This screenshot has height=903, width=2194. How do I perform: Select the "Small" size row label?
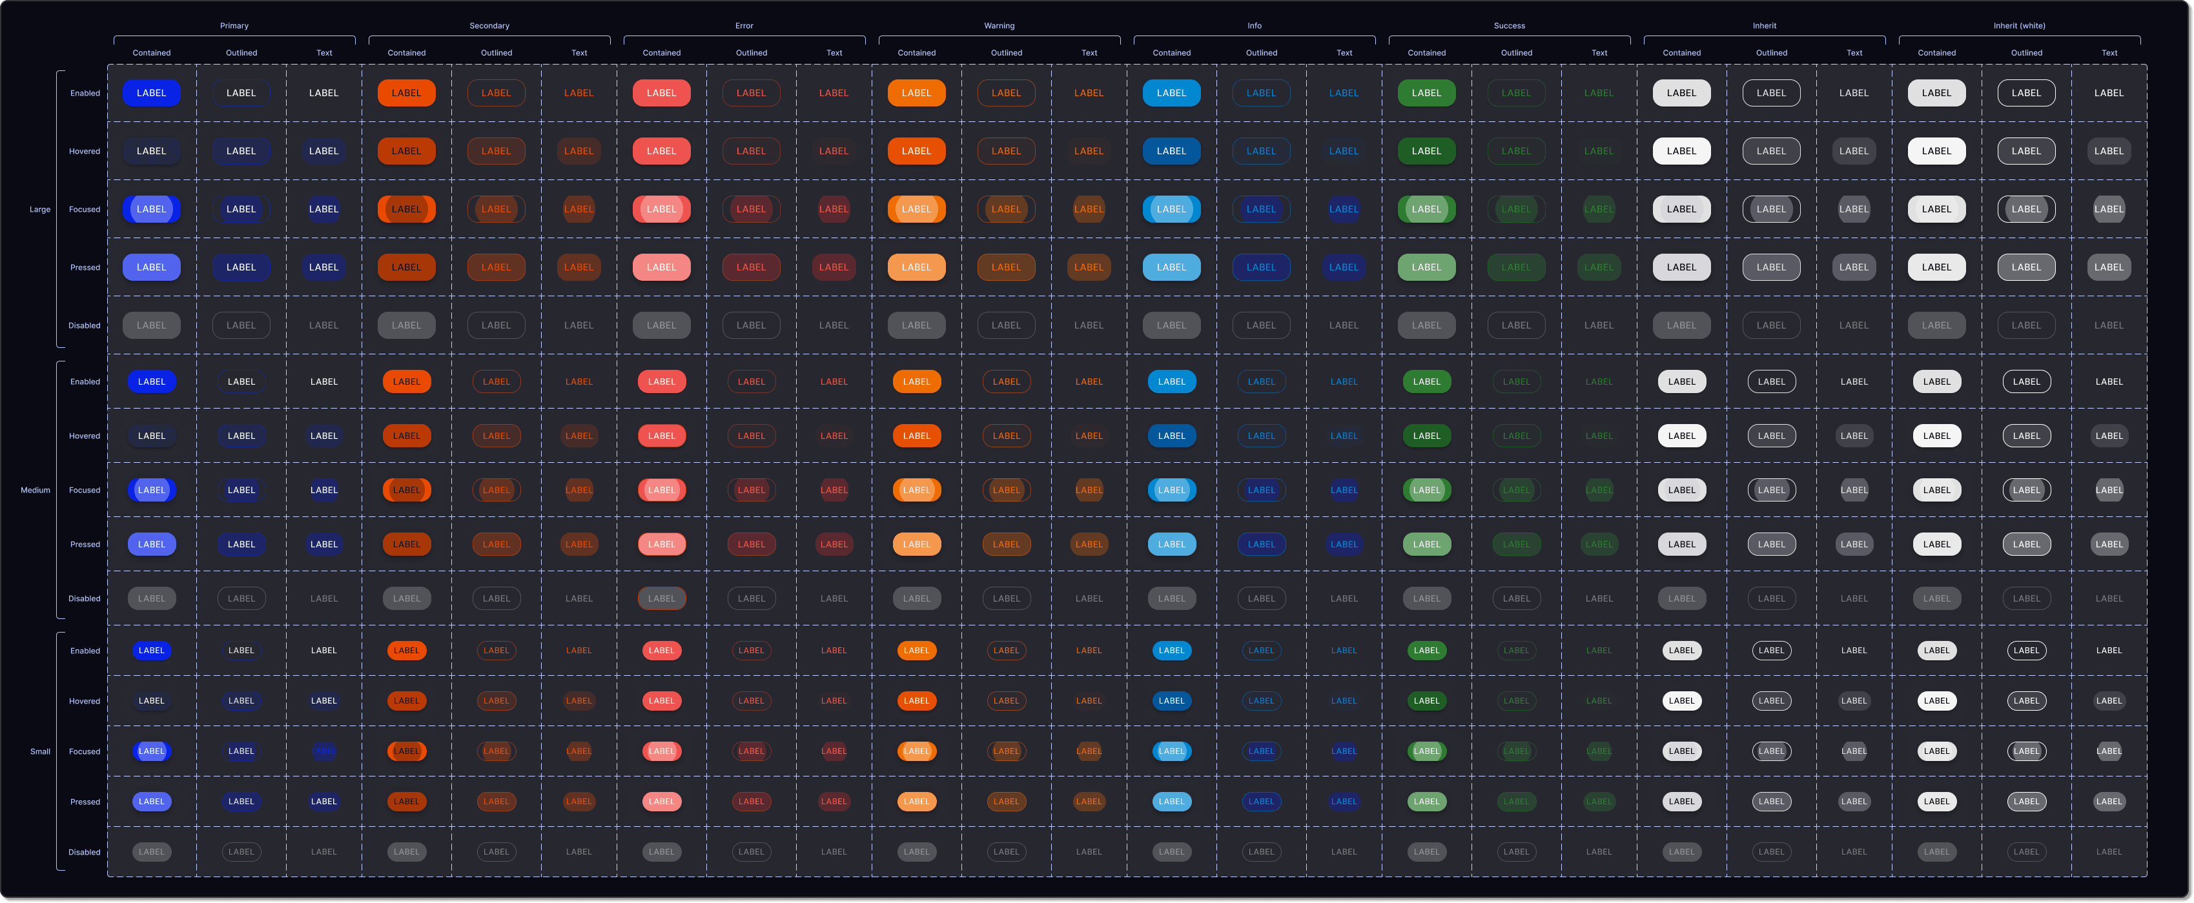point(40,751)
